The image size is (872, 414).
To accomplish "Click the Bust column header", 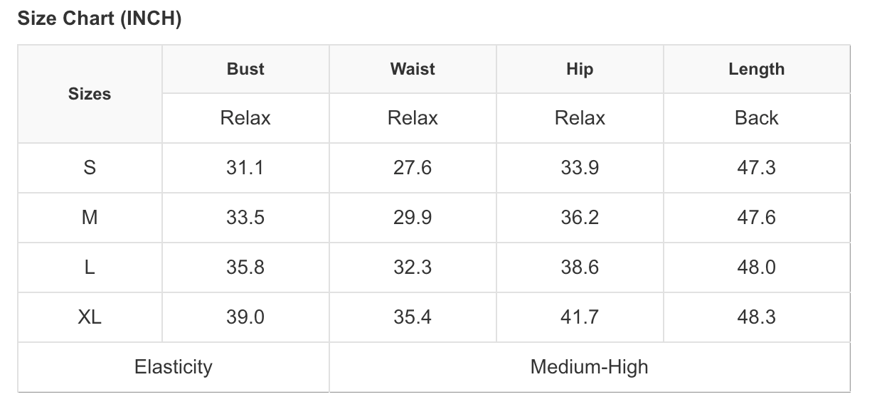I will coord(245,69).
